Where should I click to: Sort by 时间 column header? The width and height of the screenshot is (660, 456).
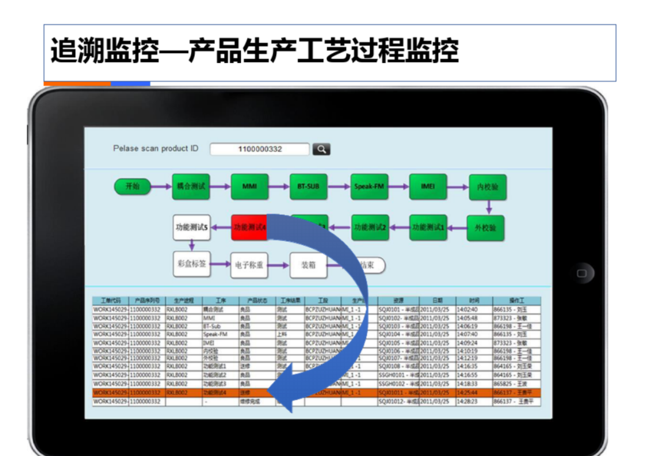[474, 300]
